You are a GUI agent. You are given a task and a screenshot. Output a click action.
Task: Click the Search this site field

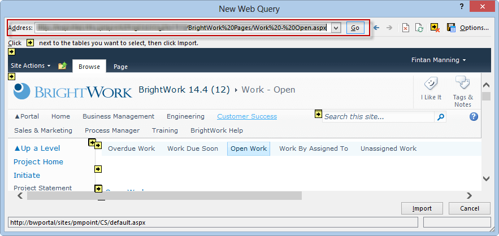[x=379, y=117]
